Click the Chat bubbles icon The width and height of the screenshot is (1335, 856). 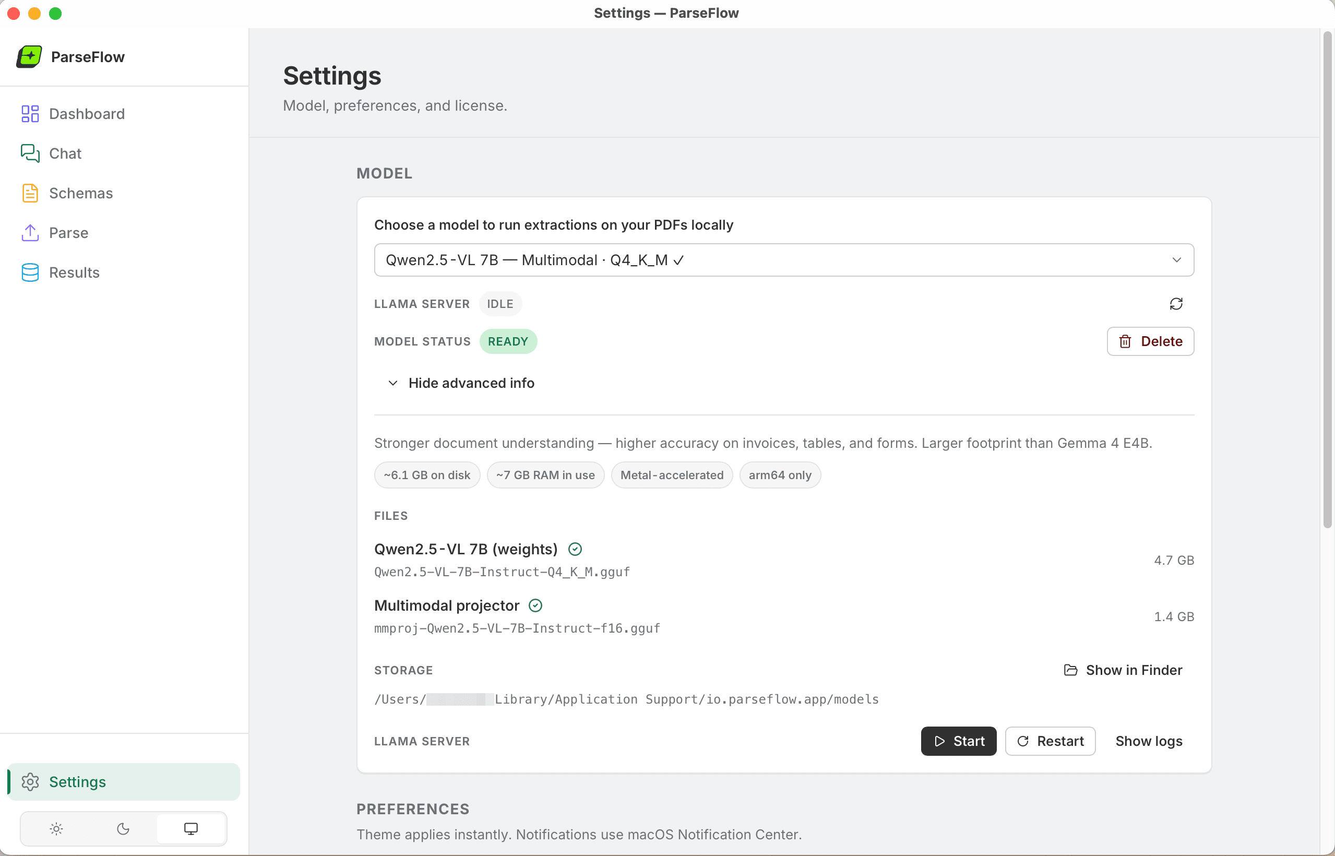[x=30, y=153]
